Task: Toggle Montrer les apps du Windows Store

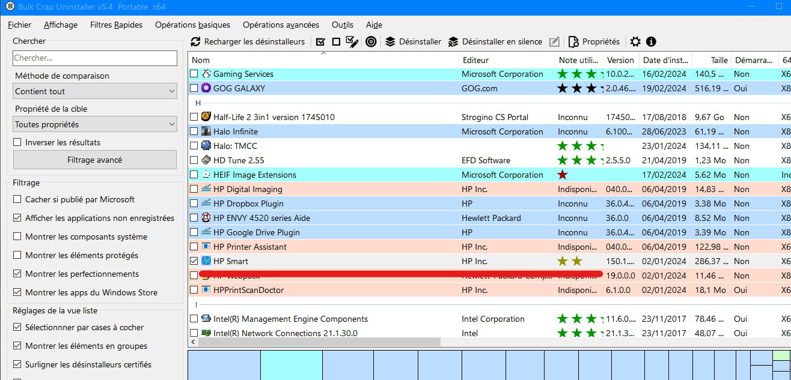Action: tap(17, 292)
